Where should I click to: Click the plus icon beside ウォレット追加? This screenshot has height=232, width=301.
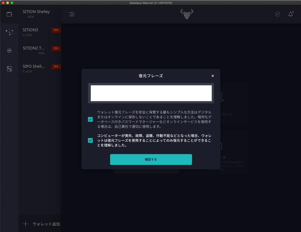click(26, 224)
